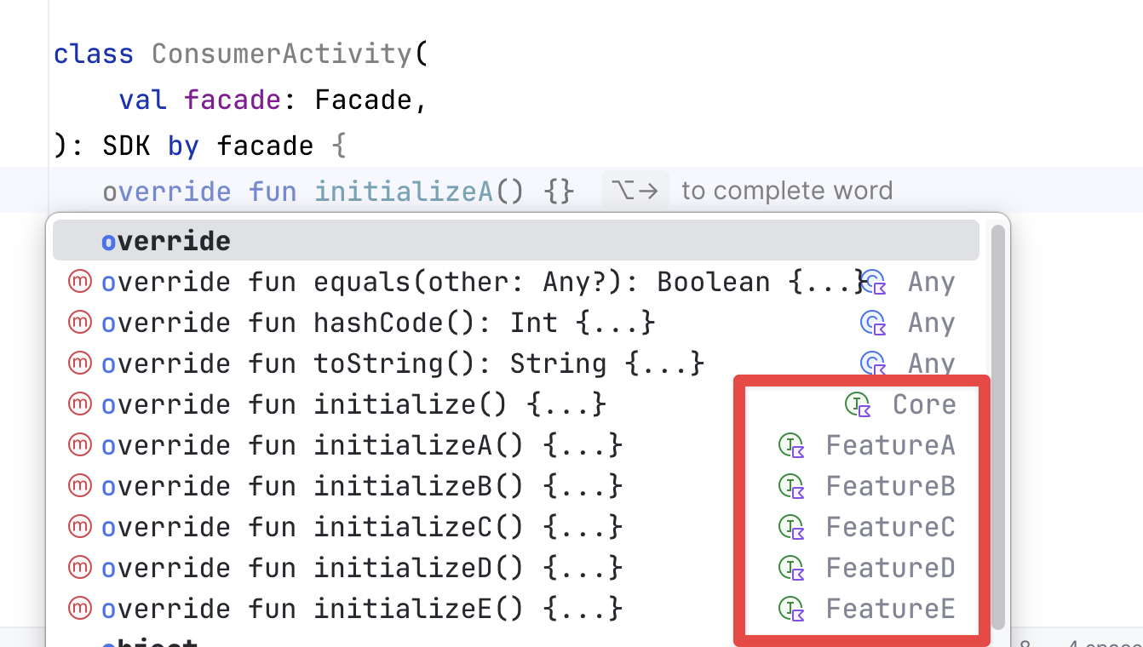Click the Facade type in constructor
Screen dimensions: 1143x647
click(362, 100)
